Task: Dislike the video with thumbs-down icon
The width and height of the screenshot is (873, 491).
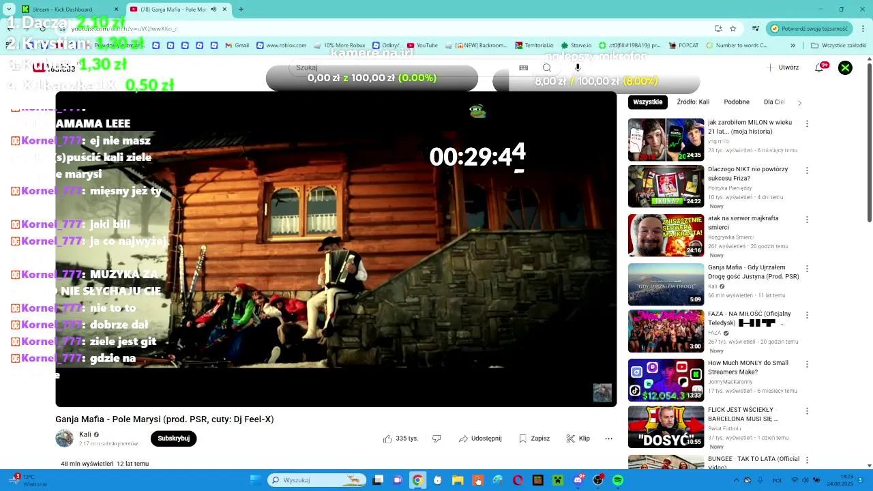Action: tap(437, 438)
